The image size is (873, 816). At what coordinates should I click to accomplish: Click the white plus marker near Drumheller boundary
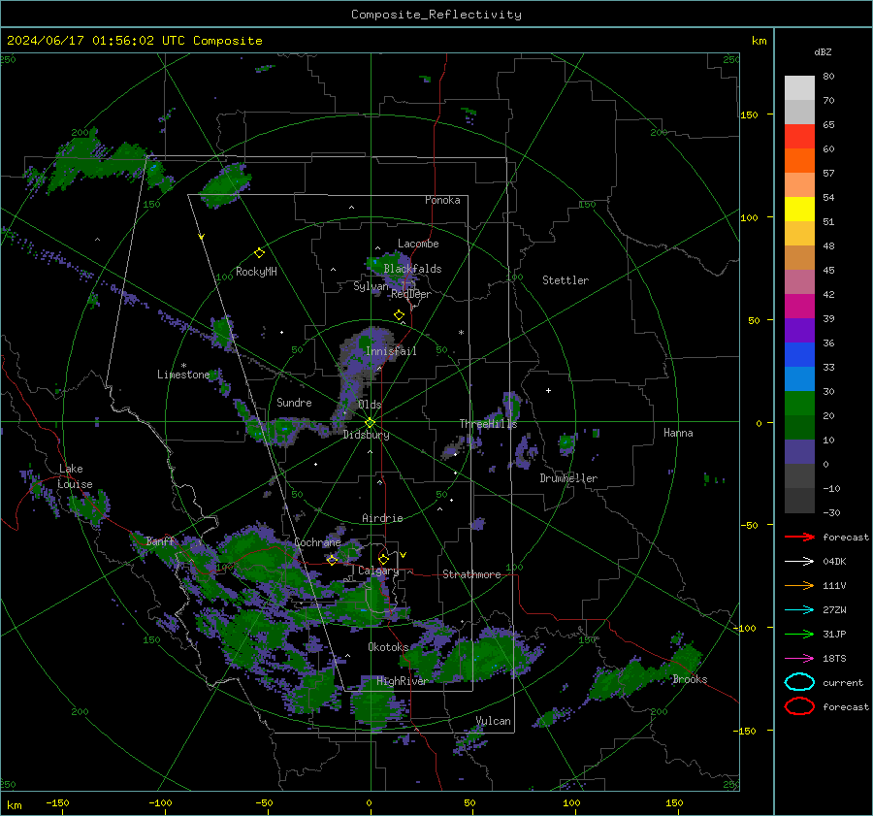tap(548, 390)
